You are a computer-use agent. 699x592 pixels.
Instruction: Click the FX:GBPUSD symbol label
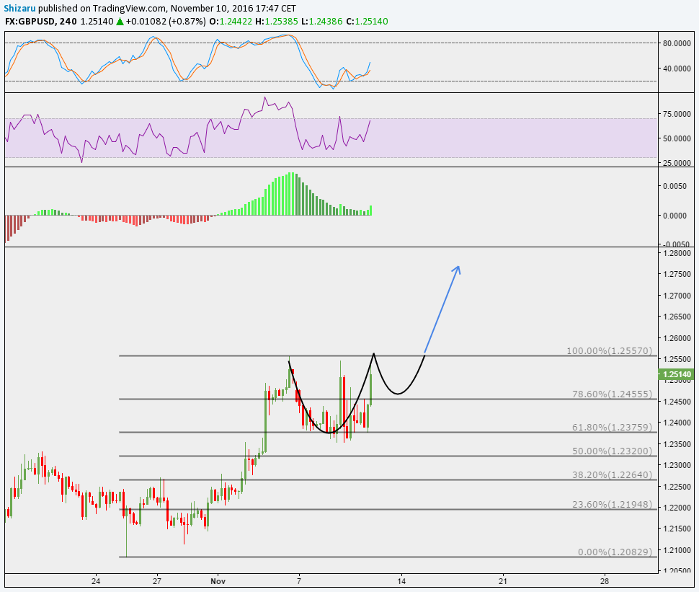click(x=30, y=22)
